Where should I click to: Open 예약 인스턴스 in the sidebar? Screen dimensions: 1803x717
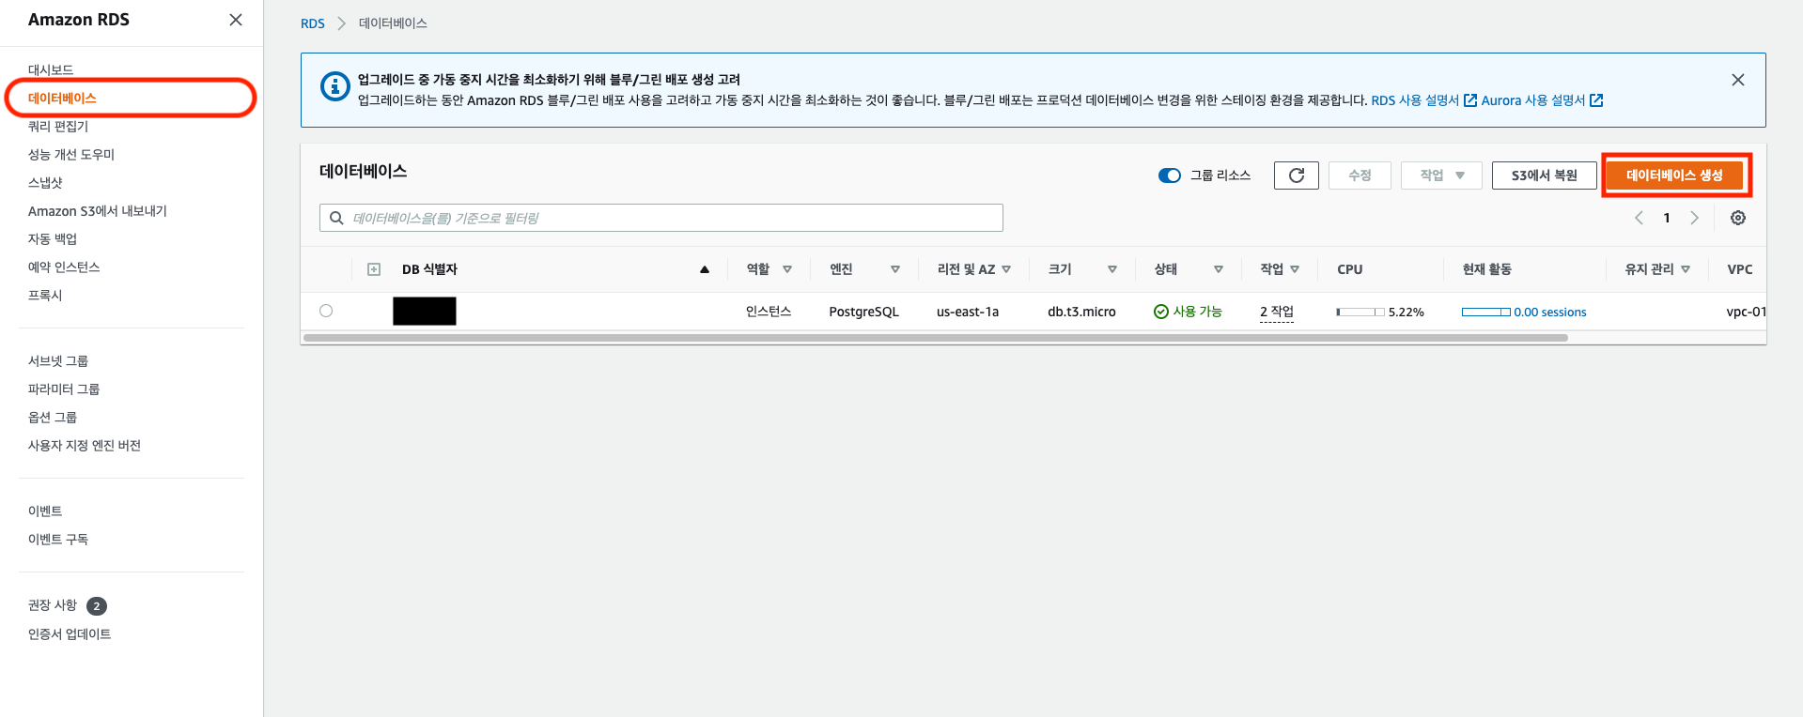point(64,267)
